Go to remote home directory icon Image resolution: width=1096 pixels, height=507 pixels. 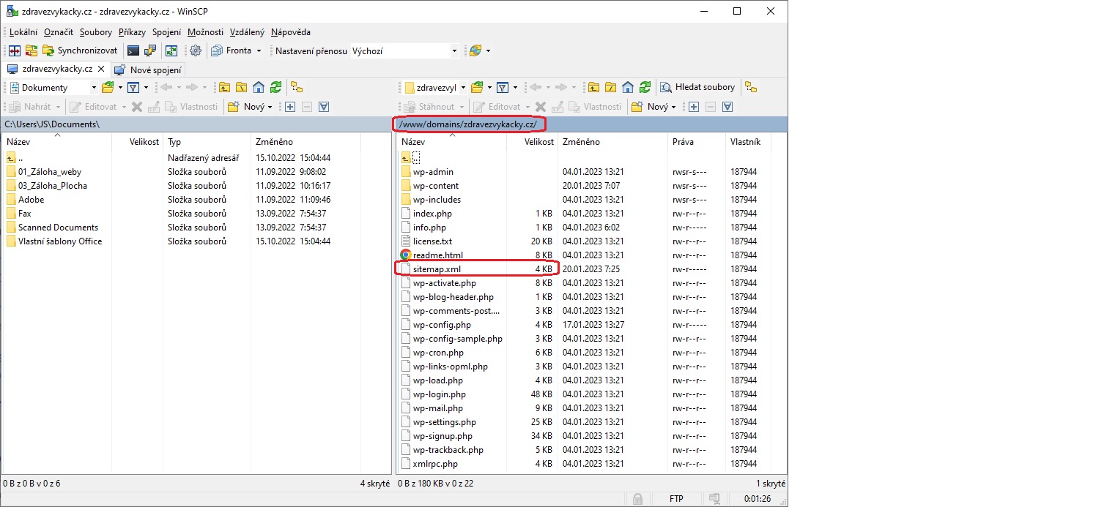click(628, 87)
